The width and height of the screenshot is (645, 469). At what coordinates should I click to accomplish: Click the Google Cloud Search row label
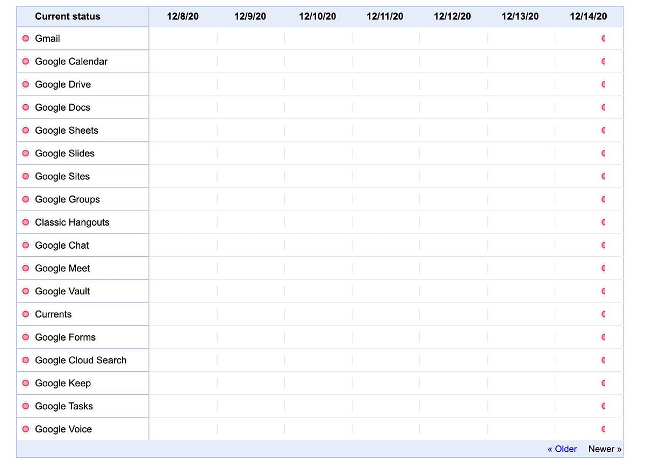[x=81, y=360]
